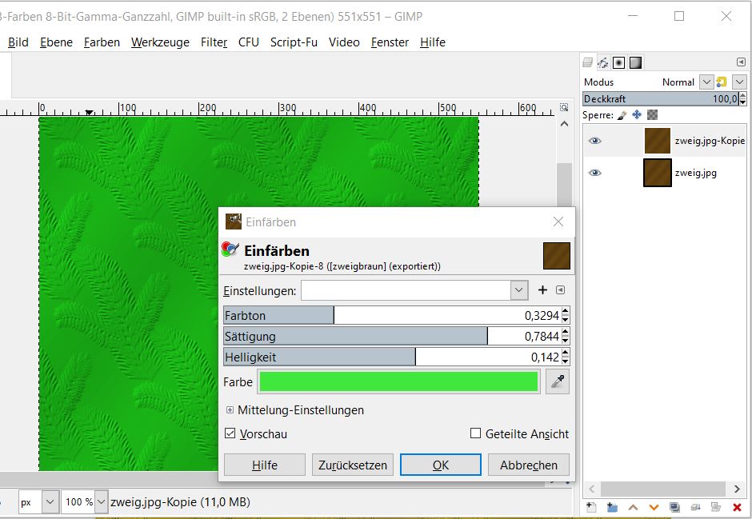Open the Ebene menu
The image size is (752, 519).
click(56, 42)
